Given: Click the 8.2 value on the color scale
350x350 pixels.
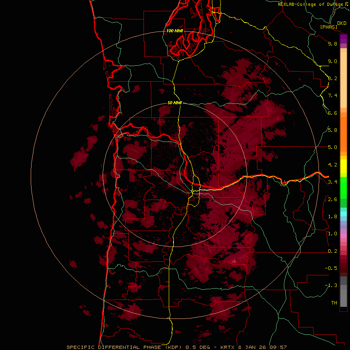Looking at the screenshot, I should (x=332, y=78).
